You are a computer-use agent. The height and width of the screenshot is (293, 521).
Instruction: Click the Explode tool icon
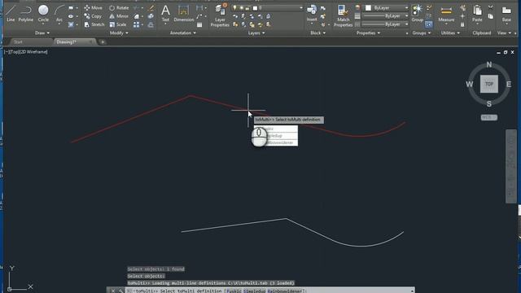(151, 16)
